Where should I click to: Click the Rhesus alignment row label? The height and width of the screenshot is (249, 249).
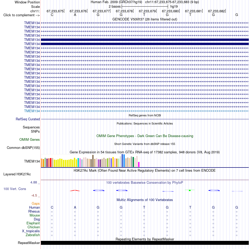coord(34,212)
